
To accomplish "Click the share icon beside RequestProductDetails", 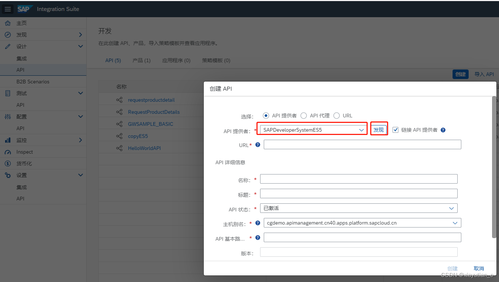I will click(x=119, y=112).
